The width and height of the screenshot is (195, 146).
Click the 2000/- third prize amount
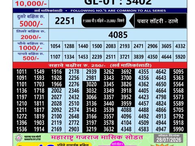[31, 37]
